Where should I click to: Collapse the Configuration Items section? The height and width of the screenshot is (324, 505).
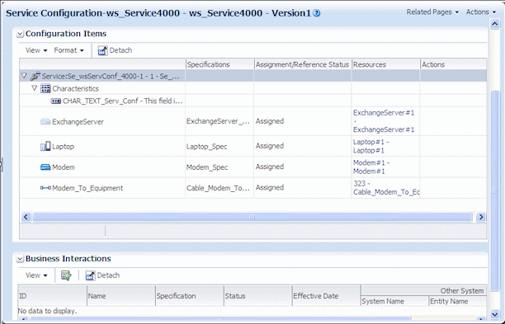(20, 34)
